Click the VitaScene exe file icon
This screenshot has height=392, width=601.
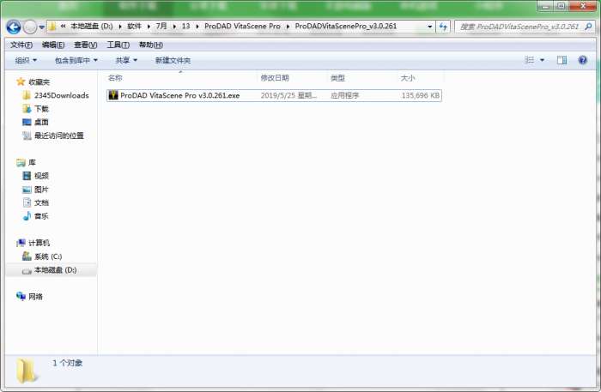[112, 95]
